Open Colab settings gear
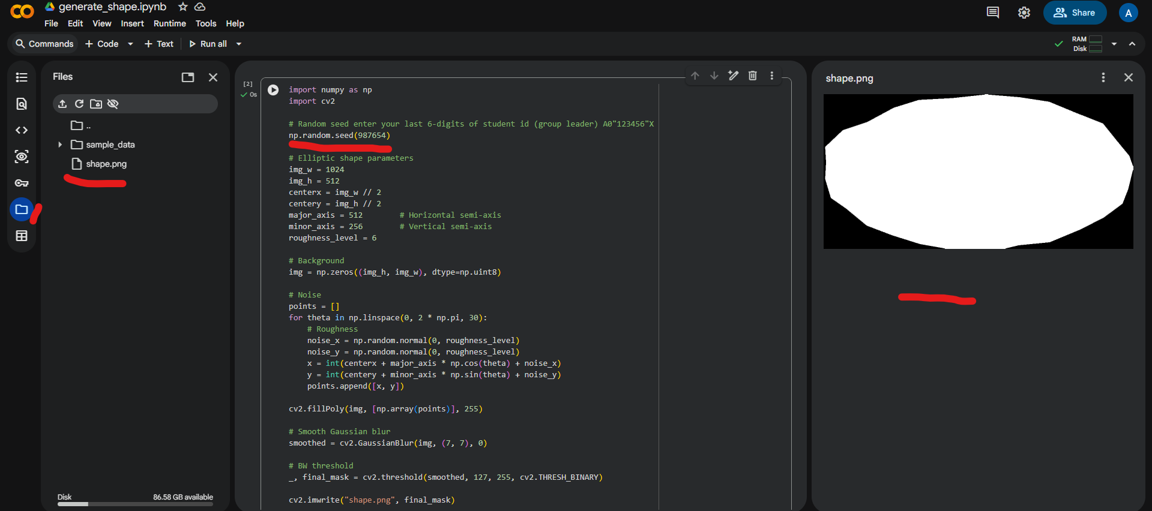Viewport: 1152px width, 511px height. tap(1024, 13)
